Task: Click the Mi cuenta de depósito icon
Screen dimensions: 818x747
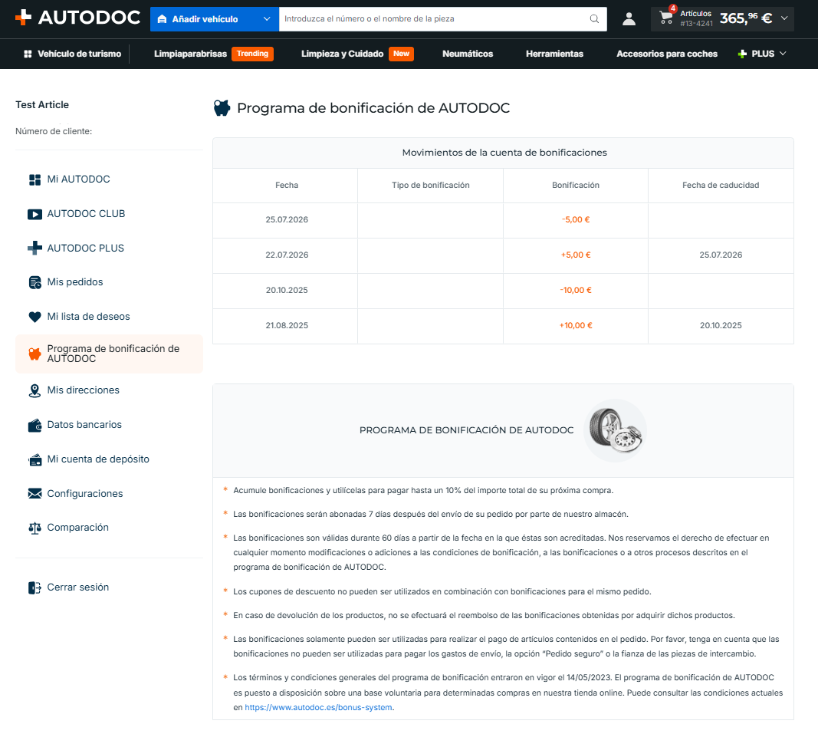Action: click(34, 459)
